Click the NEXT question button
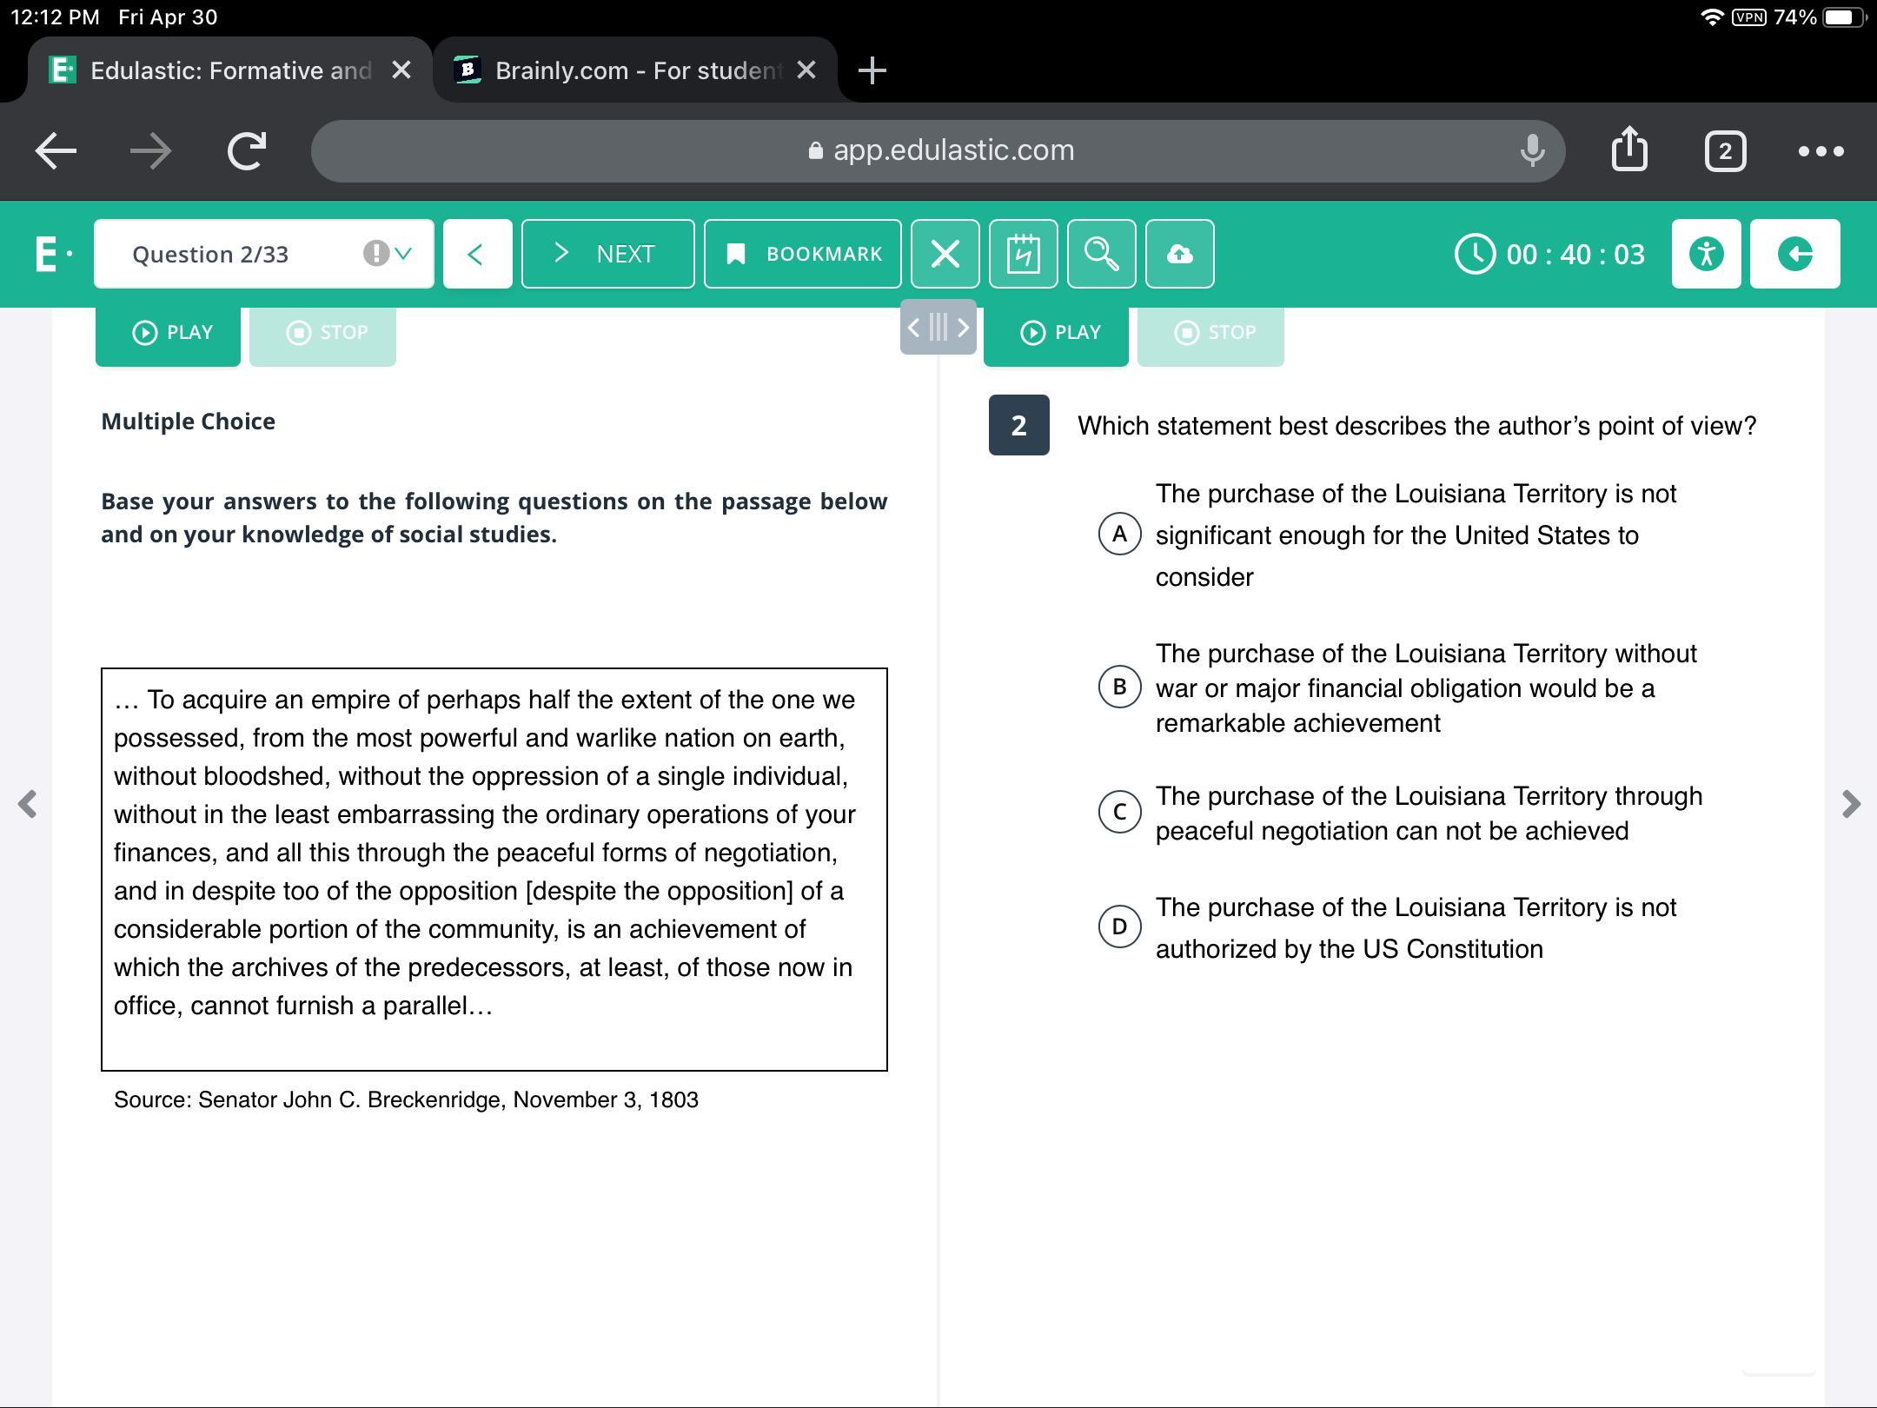Viewport: 1877px width, 1408px height. 607,254
